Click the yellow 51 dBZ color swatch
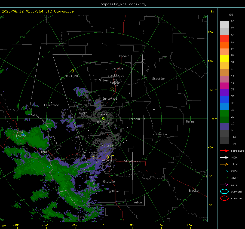Viewport: 245px width, 229px height. (224, 59)
